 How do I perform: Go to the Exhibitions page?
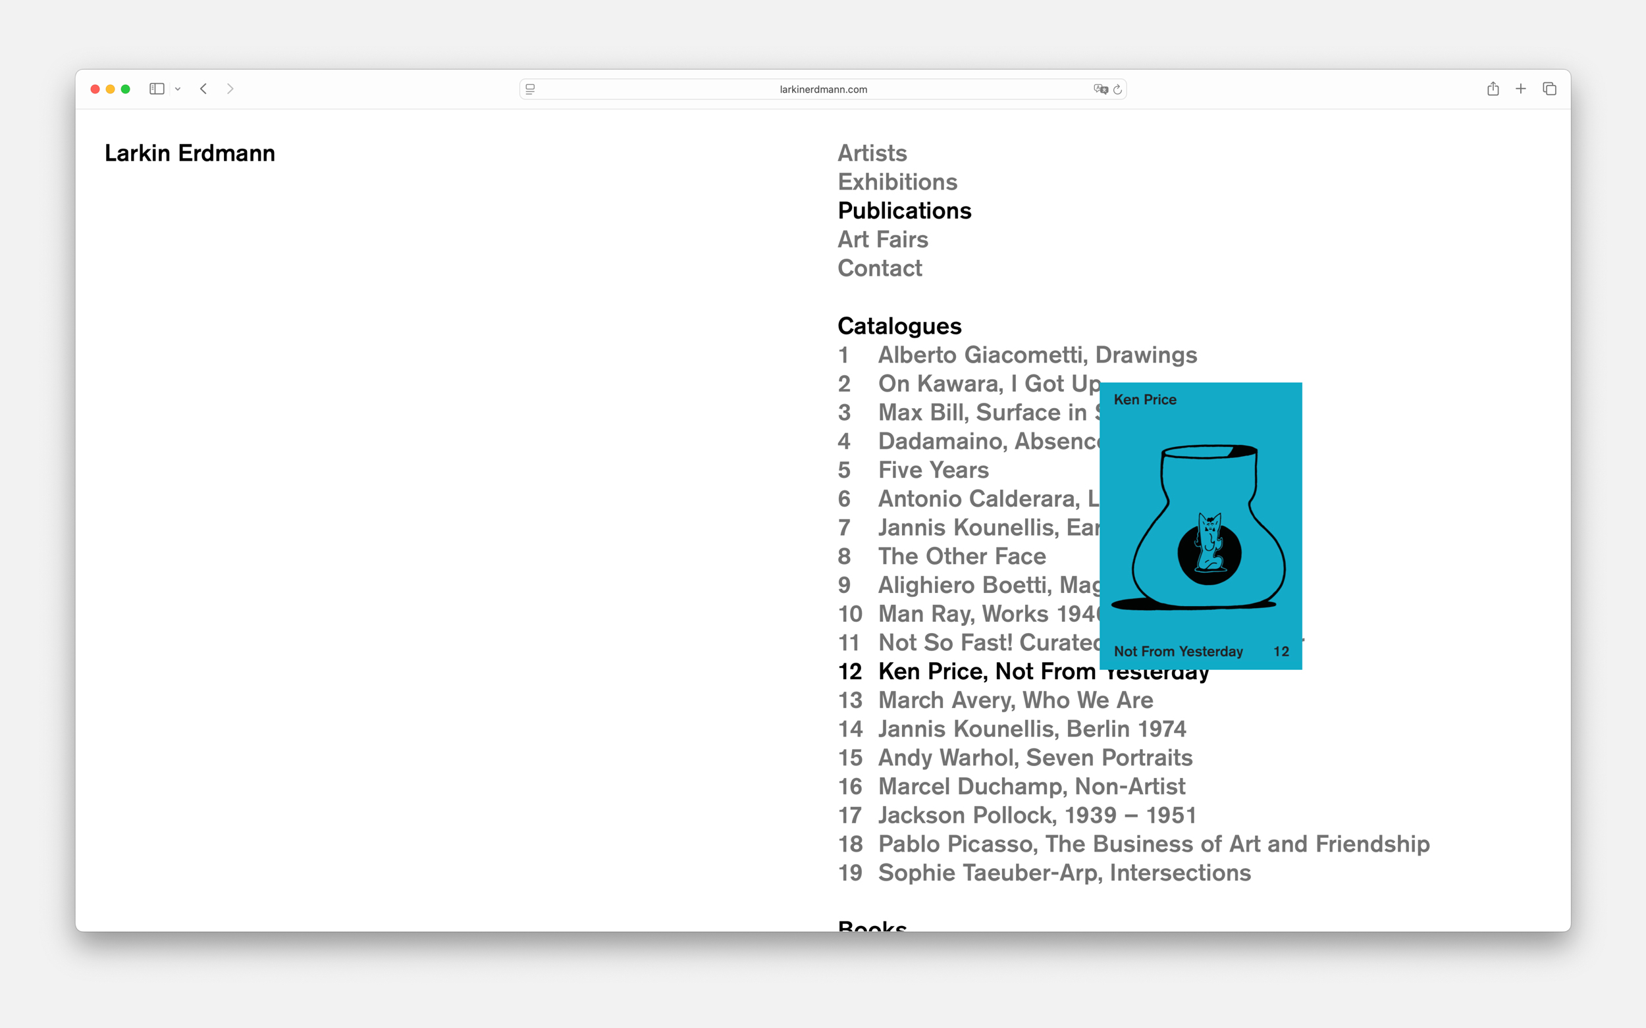(x=897, y=182)
